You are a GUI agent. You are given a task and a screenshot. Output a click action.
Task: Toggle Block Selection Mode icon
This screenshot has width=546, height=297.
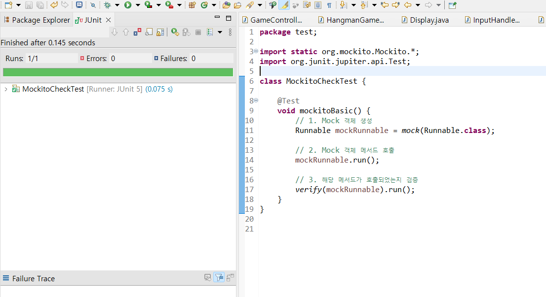318,5
